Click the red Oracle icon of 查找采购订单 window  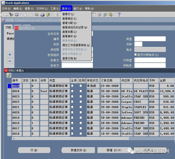(x=16, y=28)
